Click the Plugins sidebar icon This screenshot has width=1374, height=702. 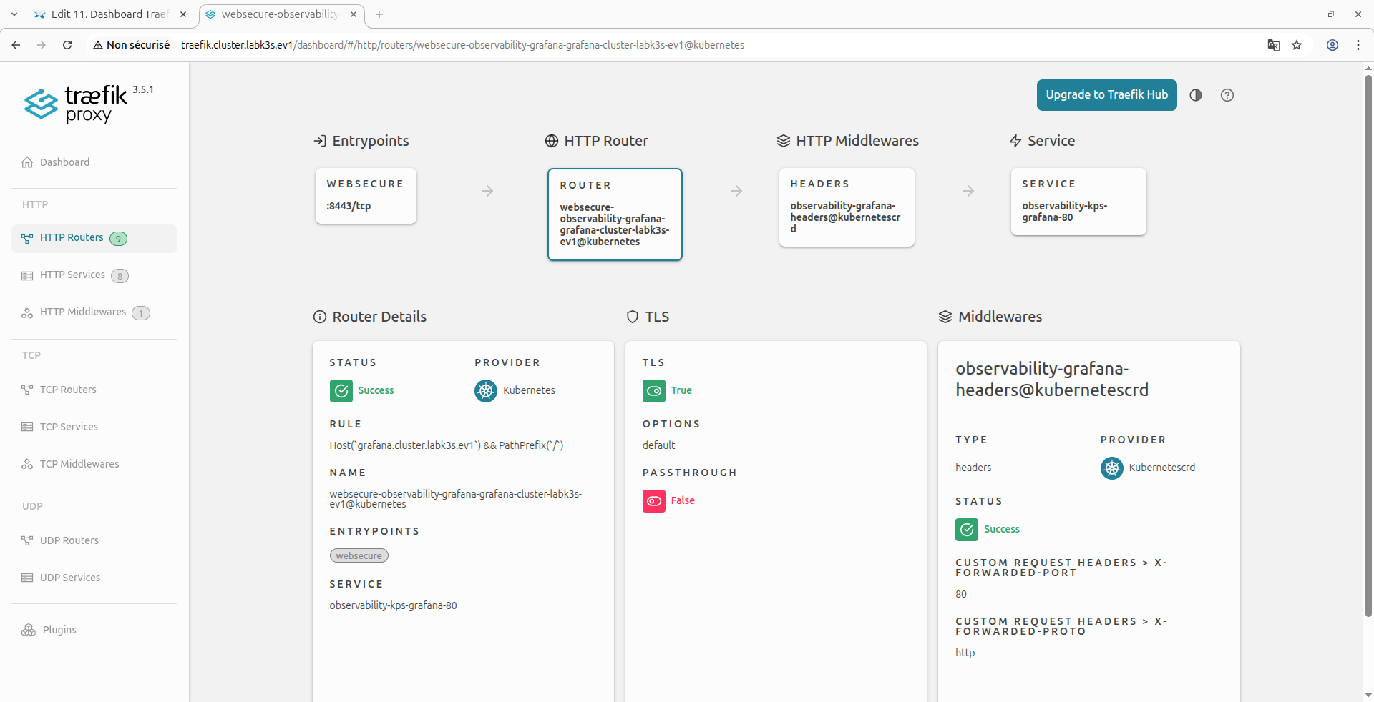point(29,630)
